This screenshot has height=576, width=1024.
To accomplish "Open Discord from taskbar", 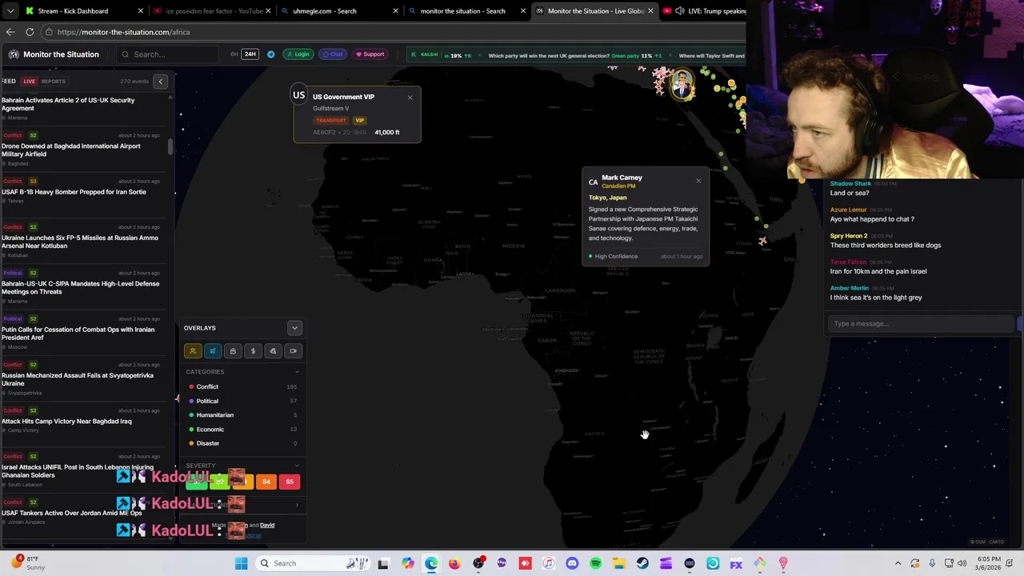I will tap(572, 563).
